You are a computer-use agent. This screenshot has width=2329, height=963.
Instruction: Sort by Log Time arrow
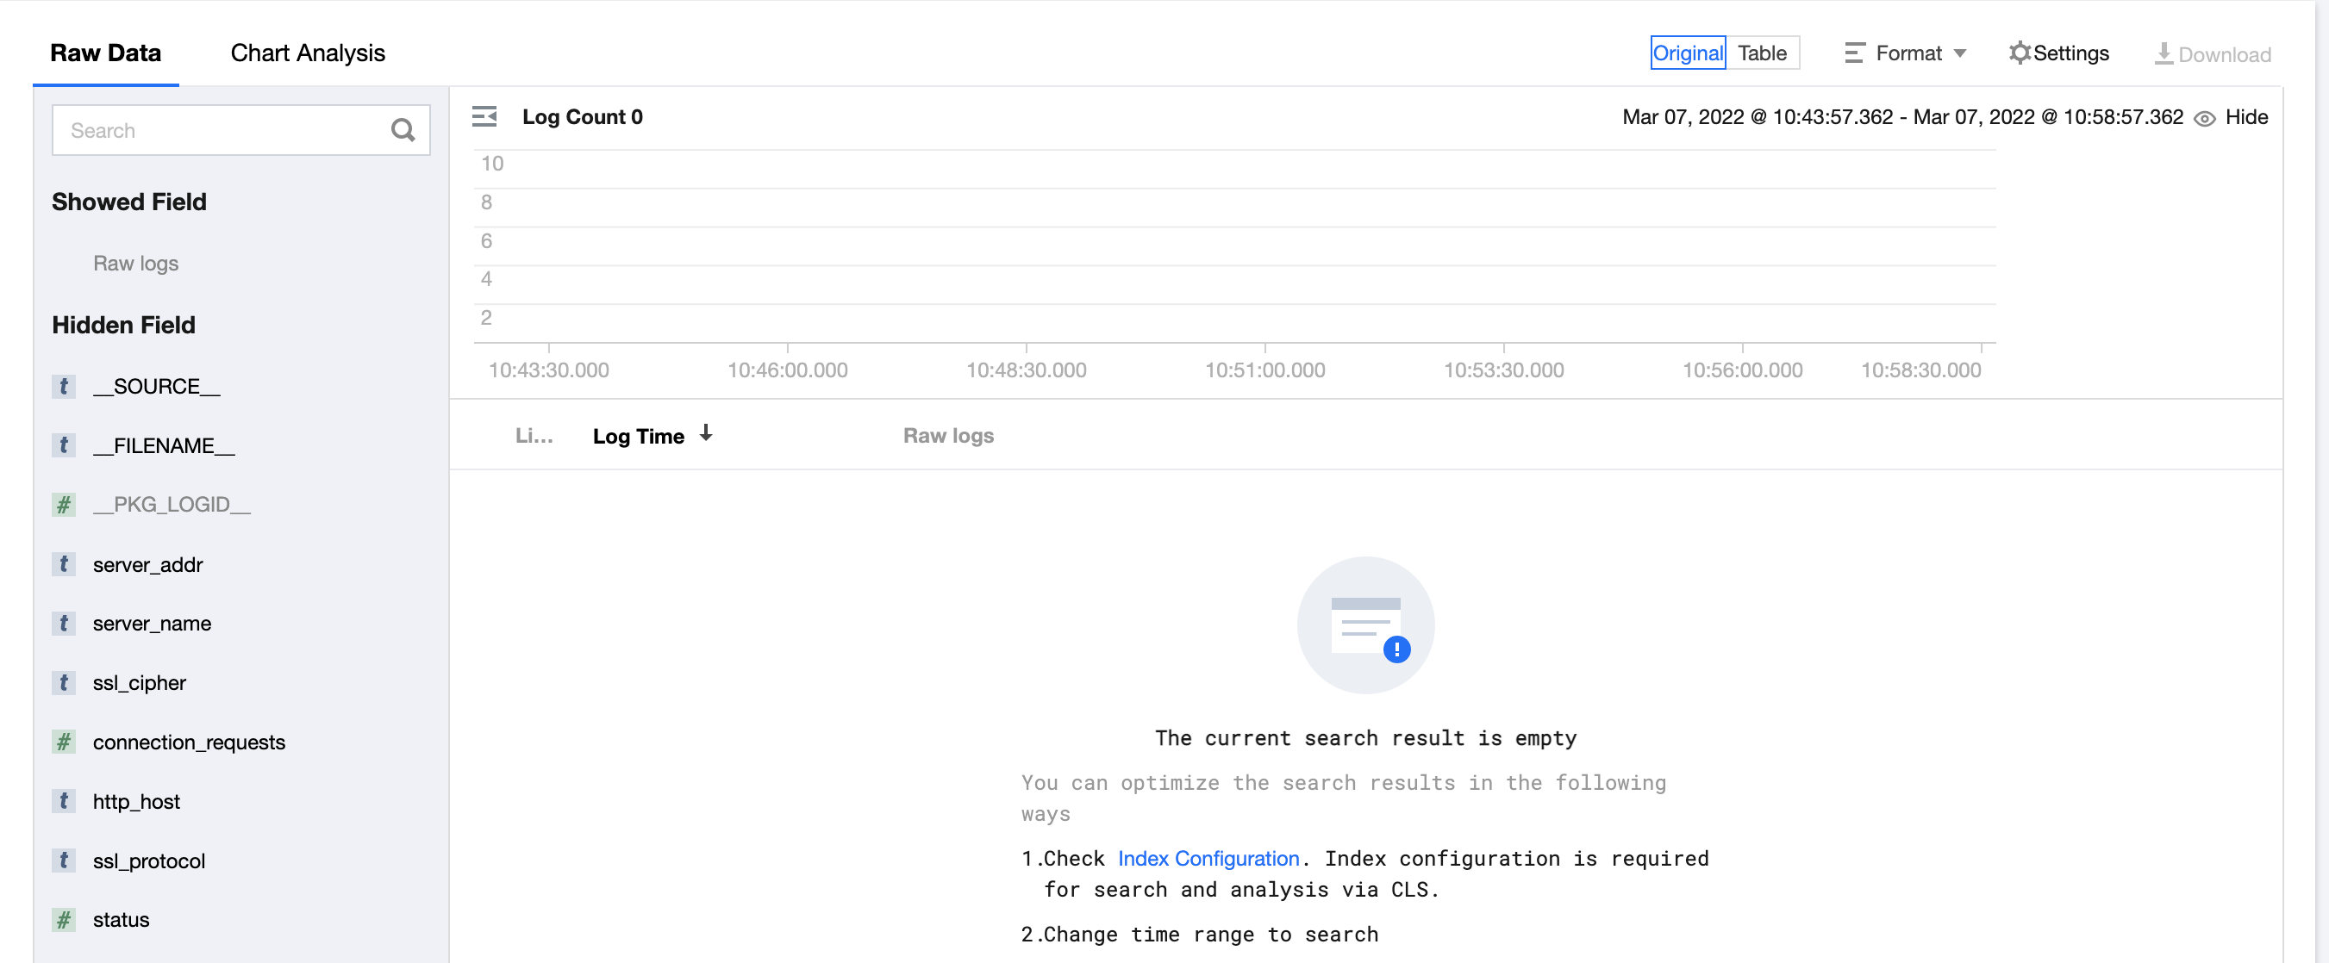[x=706, y=434]
